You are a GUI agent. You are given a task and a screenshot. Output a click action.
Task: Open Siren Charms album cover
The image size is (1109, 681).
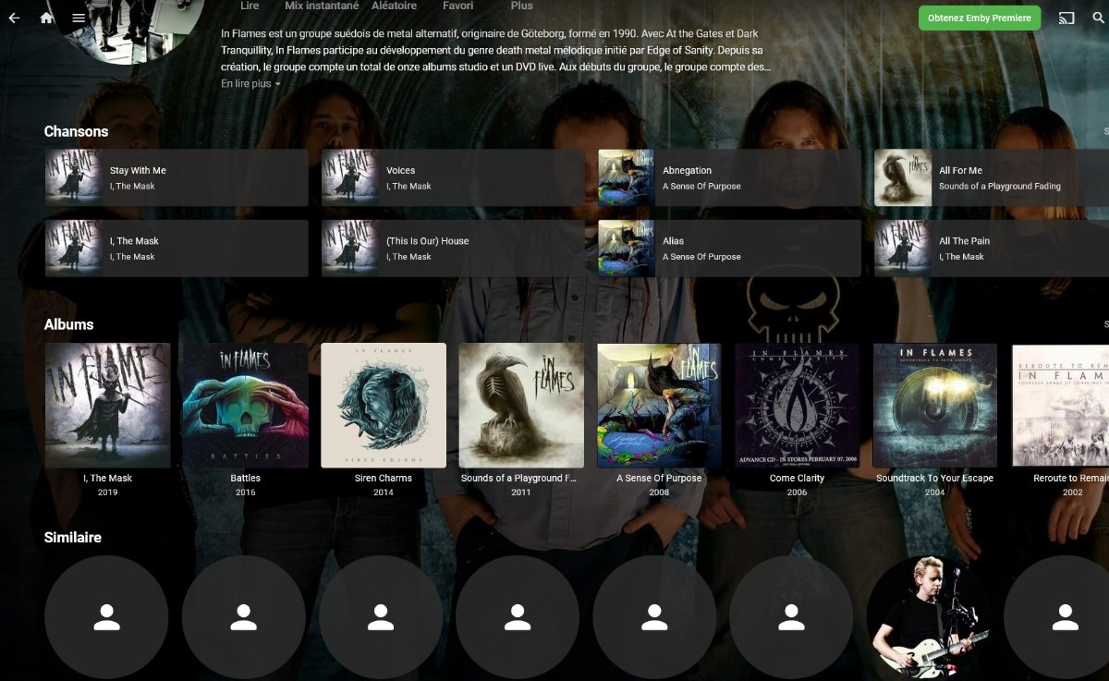coord(384,406)
